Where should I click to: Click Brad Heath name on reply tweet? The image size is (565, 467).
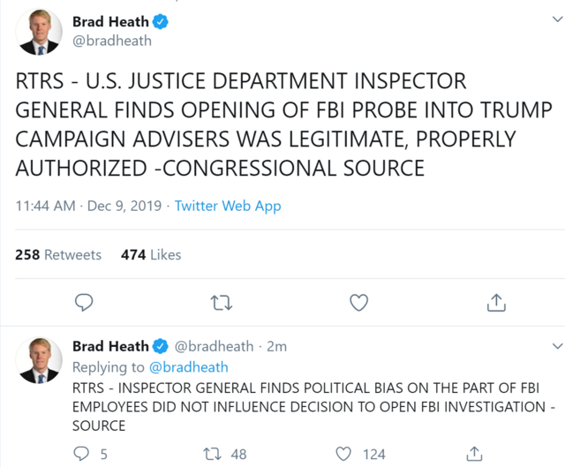[110, 346]
